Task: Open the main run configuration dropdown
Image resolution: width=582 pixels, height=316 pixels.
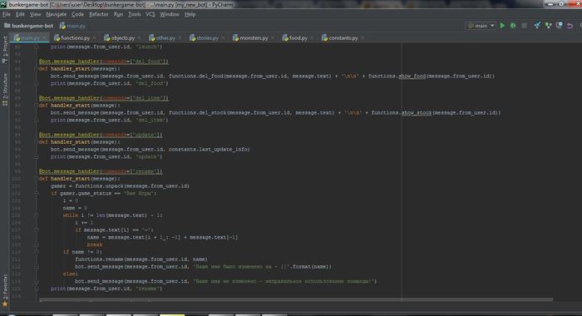Action: point(481,26)
